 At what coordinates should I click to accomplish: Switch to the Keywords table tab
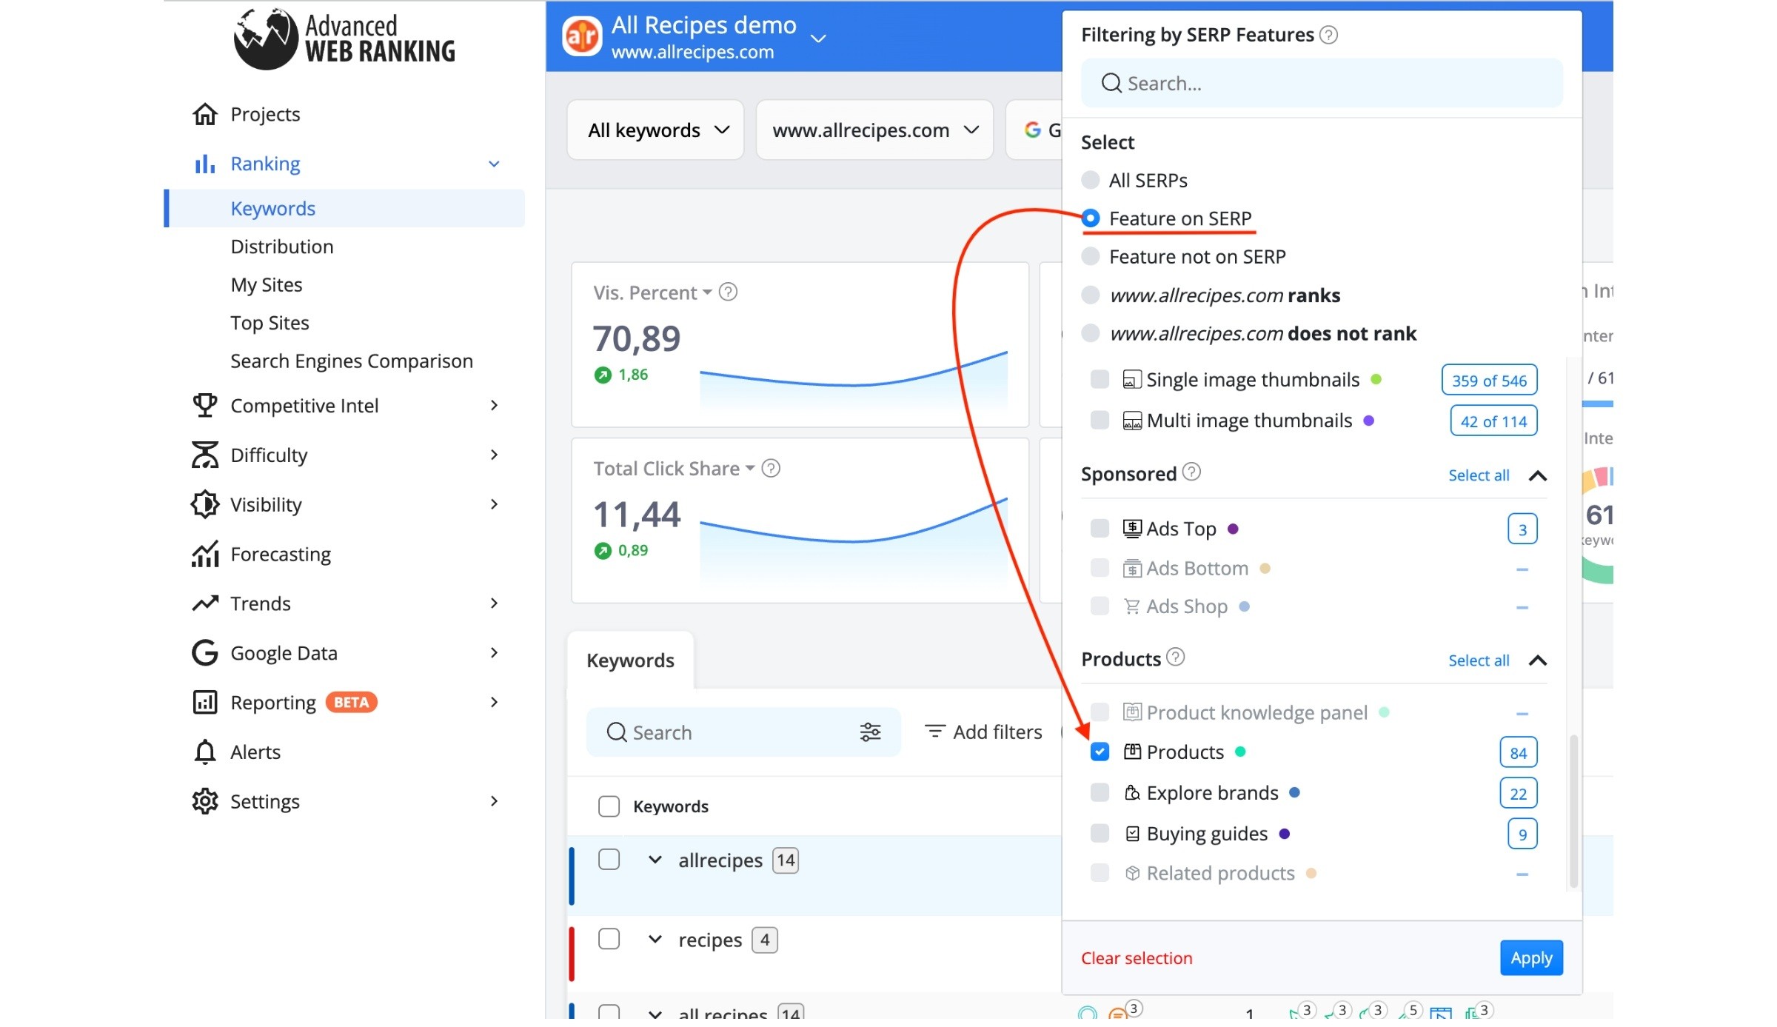click(x=631, y=661)
